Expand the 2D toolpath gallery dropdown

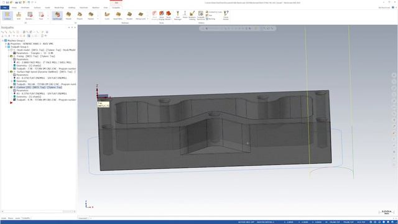(48, 19)
